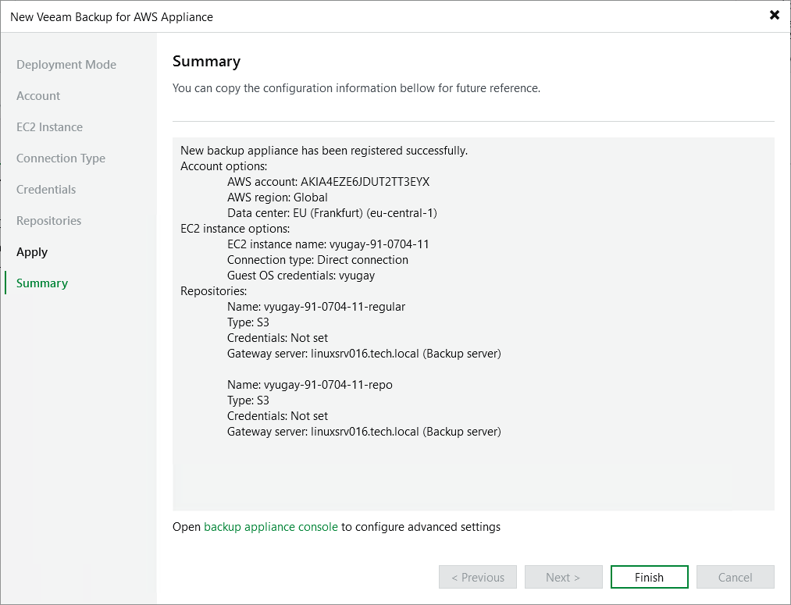Click the Finish button
This screenshot has width=791, height=605.
point(649,577)
